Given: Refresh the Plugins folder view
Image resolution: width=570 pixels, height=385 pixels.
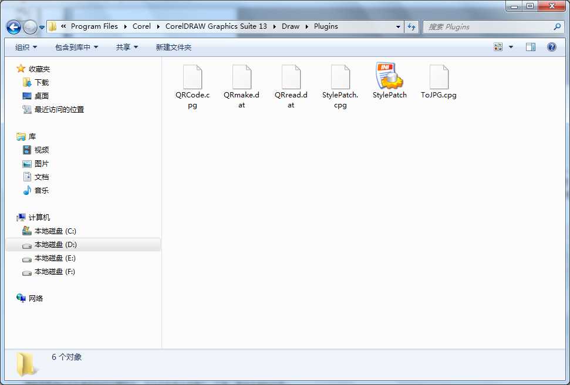Looking at the screenshot, I should point(411,26).
